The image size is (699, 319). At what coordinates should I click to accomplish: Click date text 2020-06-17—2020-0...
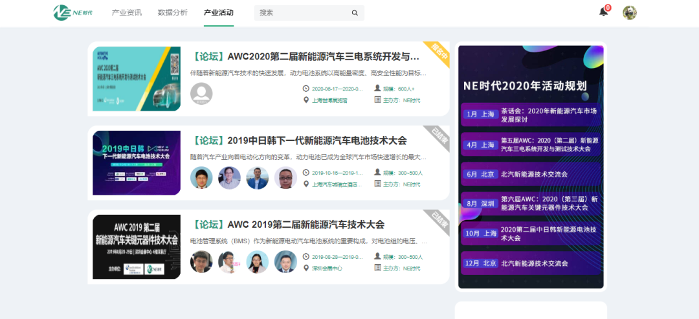pyautogui.click(x=337, y=89)
